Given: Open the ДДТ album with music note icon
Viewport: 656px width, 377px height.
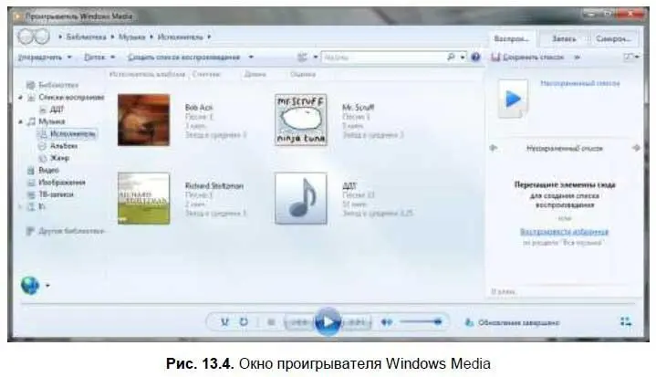Looking at the screenshot, I should tap(300, 197).
